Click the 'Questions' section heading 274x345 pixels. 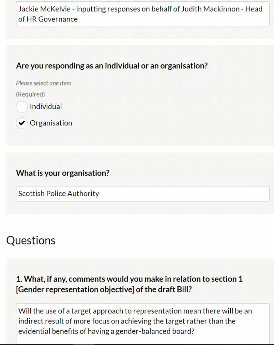click(31, 240)
